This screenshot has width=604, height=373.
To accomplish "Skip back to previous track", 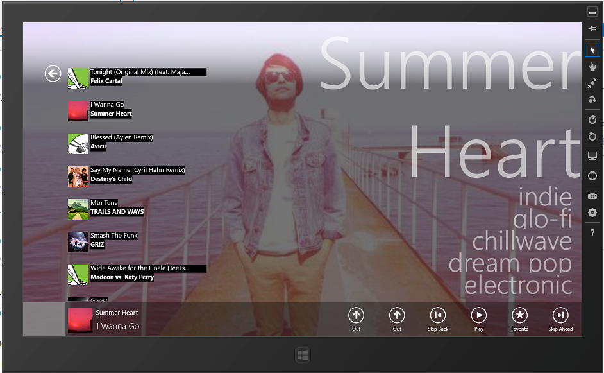I will click(x=438, y=315).
